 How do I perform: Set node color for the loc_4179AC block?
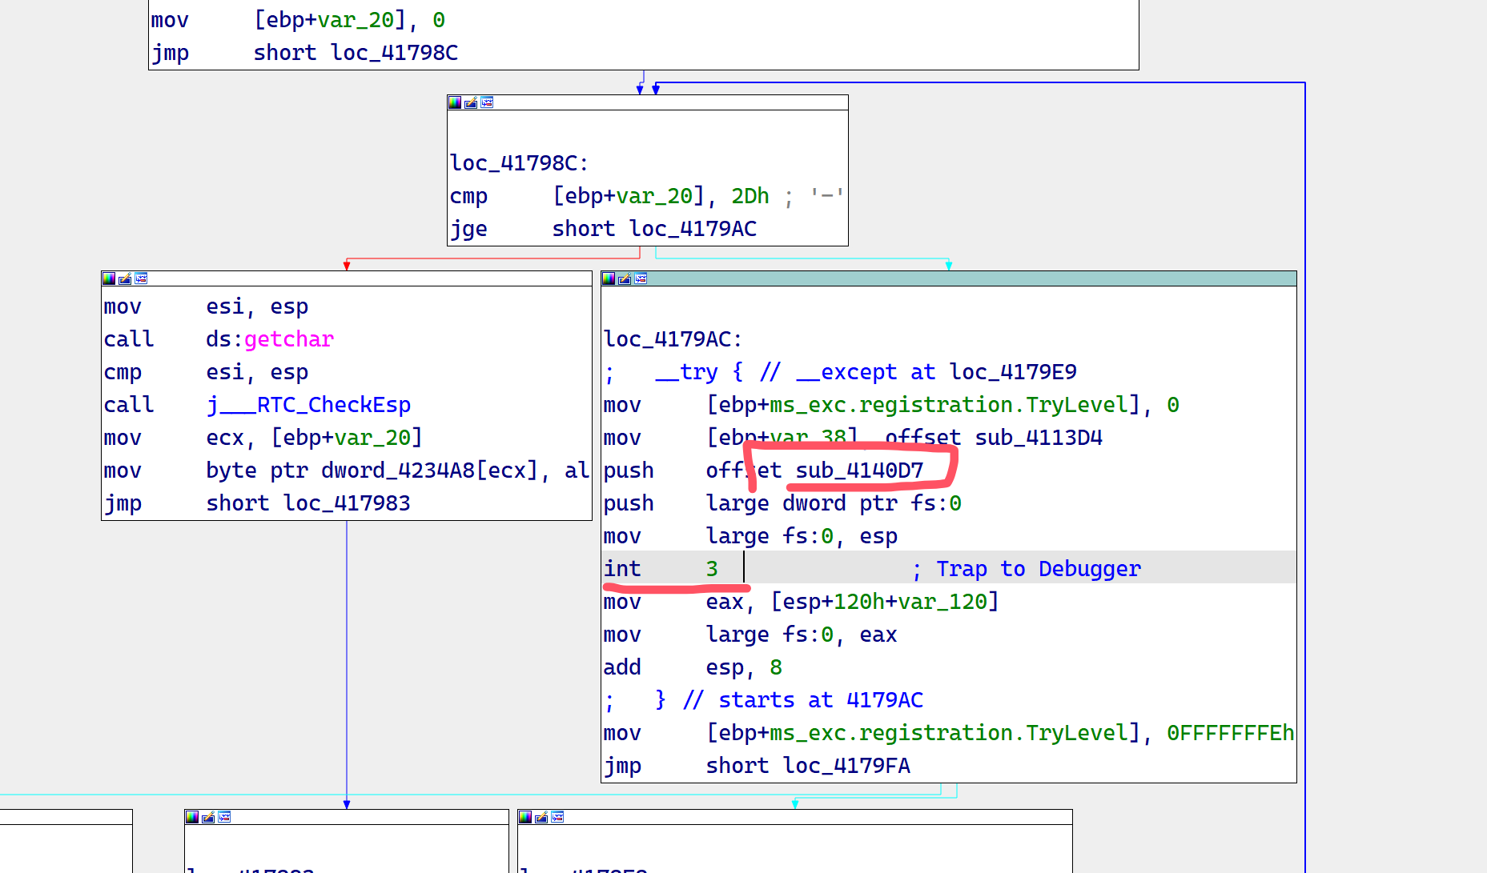point(609,278)
